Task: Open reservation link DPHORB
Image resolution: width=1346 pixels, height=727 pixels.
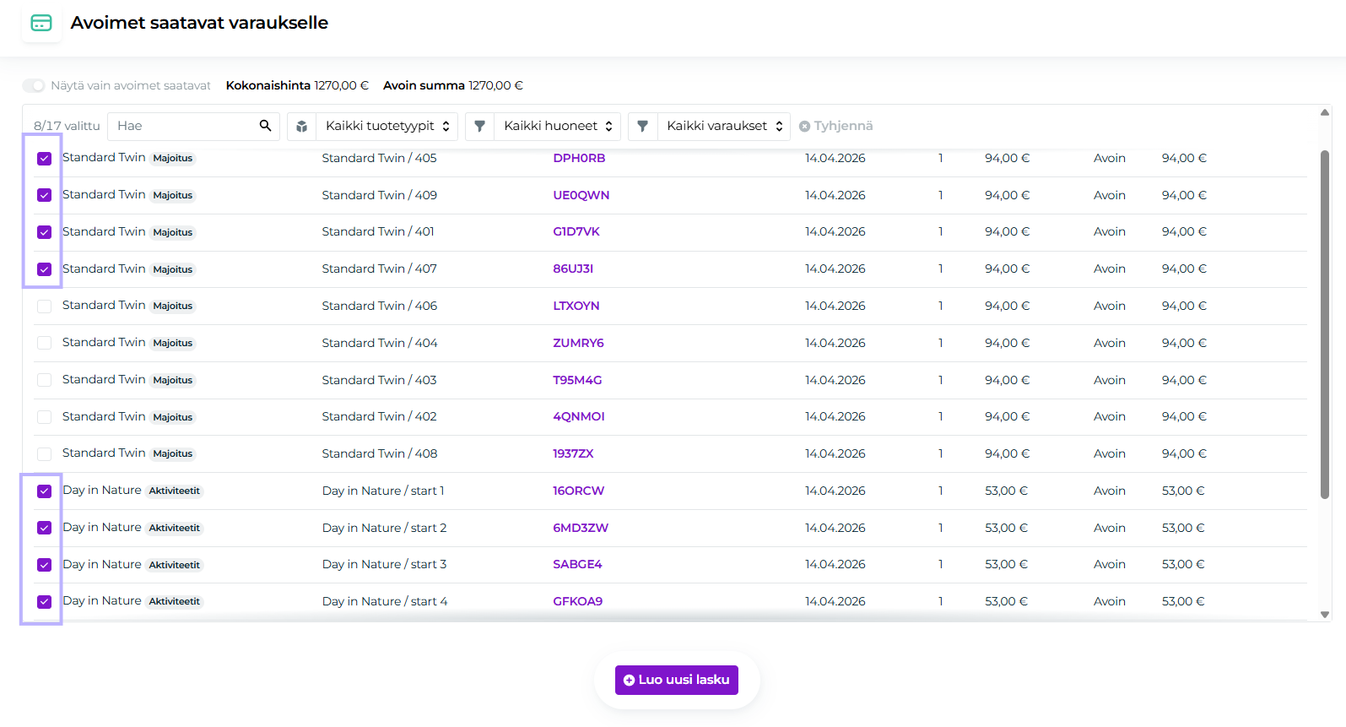Action: tap(579, 158)
